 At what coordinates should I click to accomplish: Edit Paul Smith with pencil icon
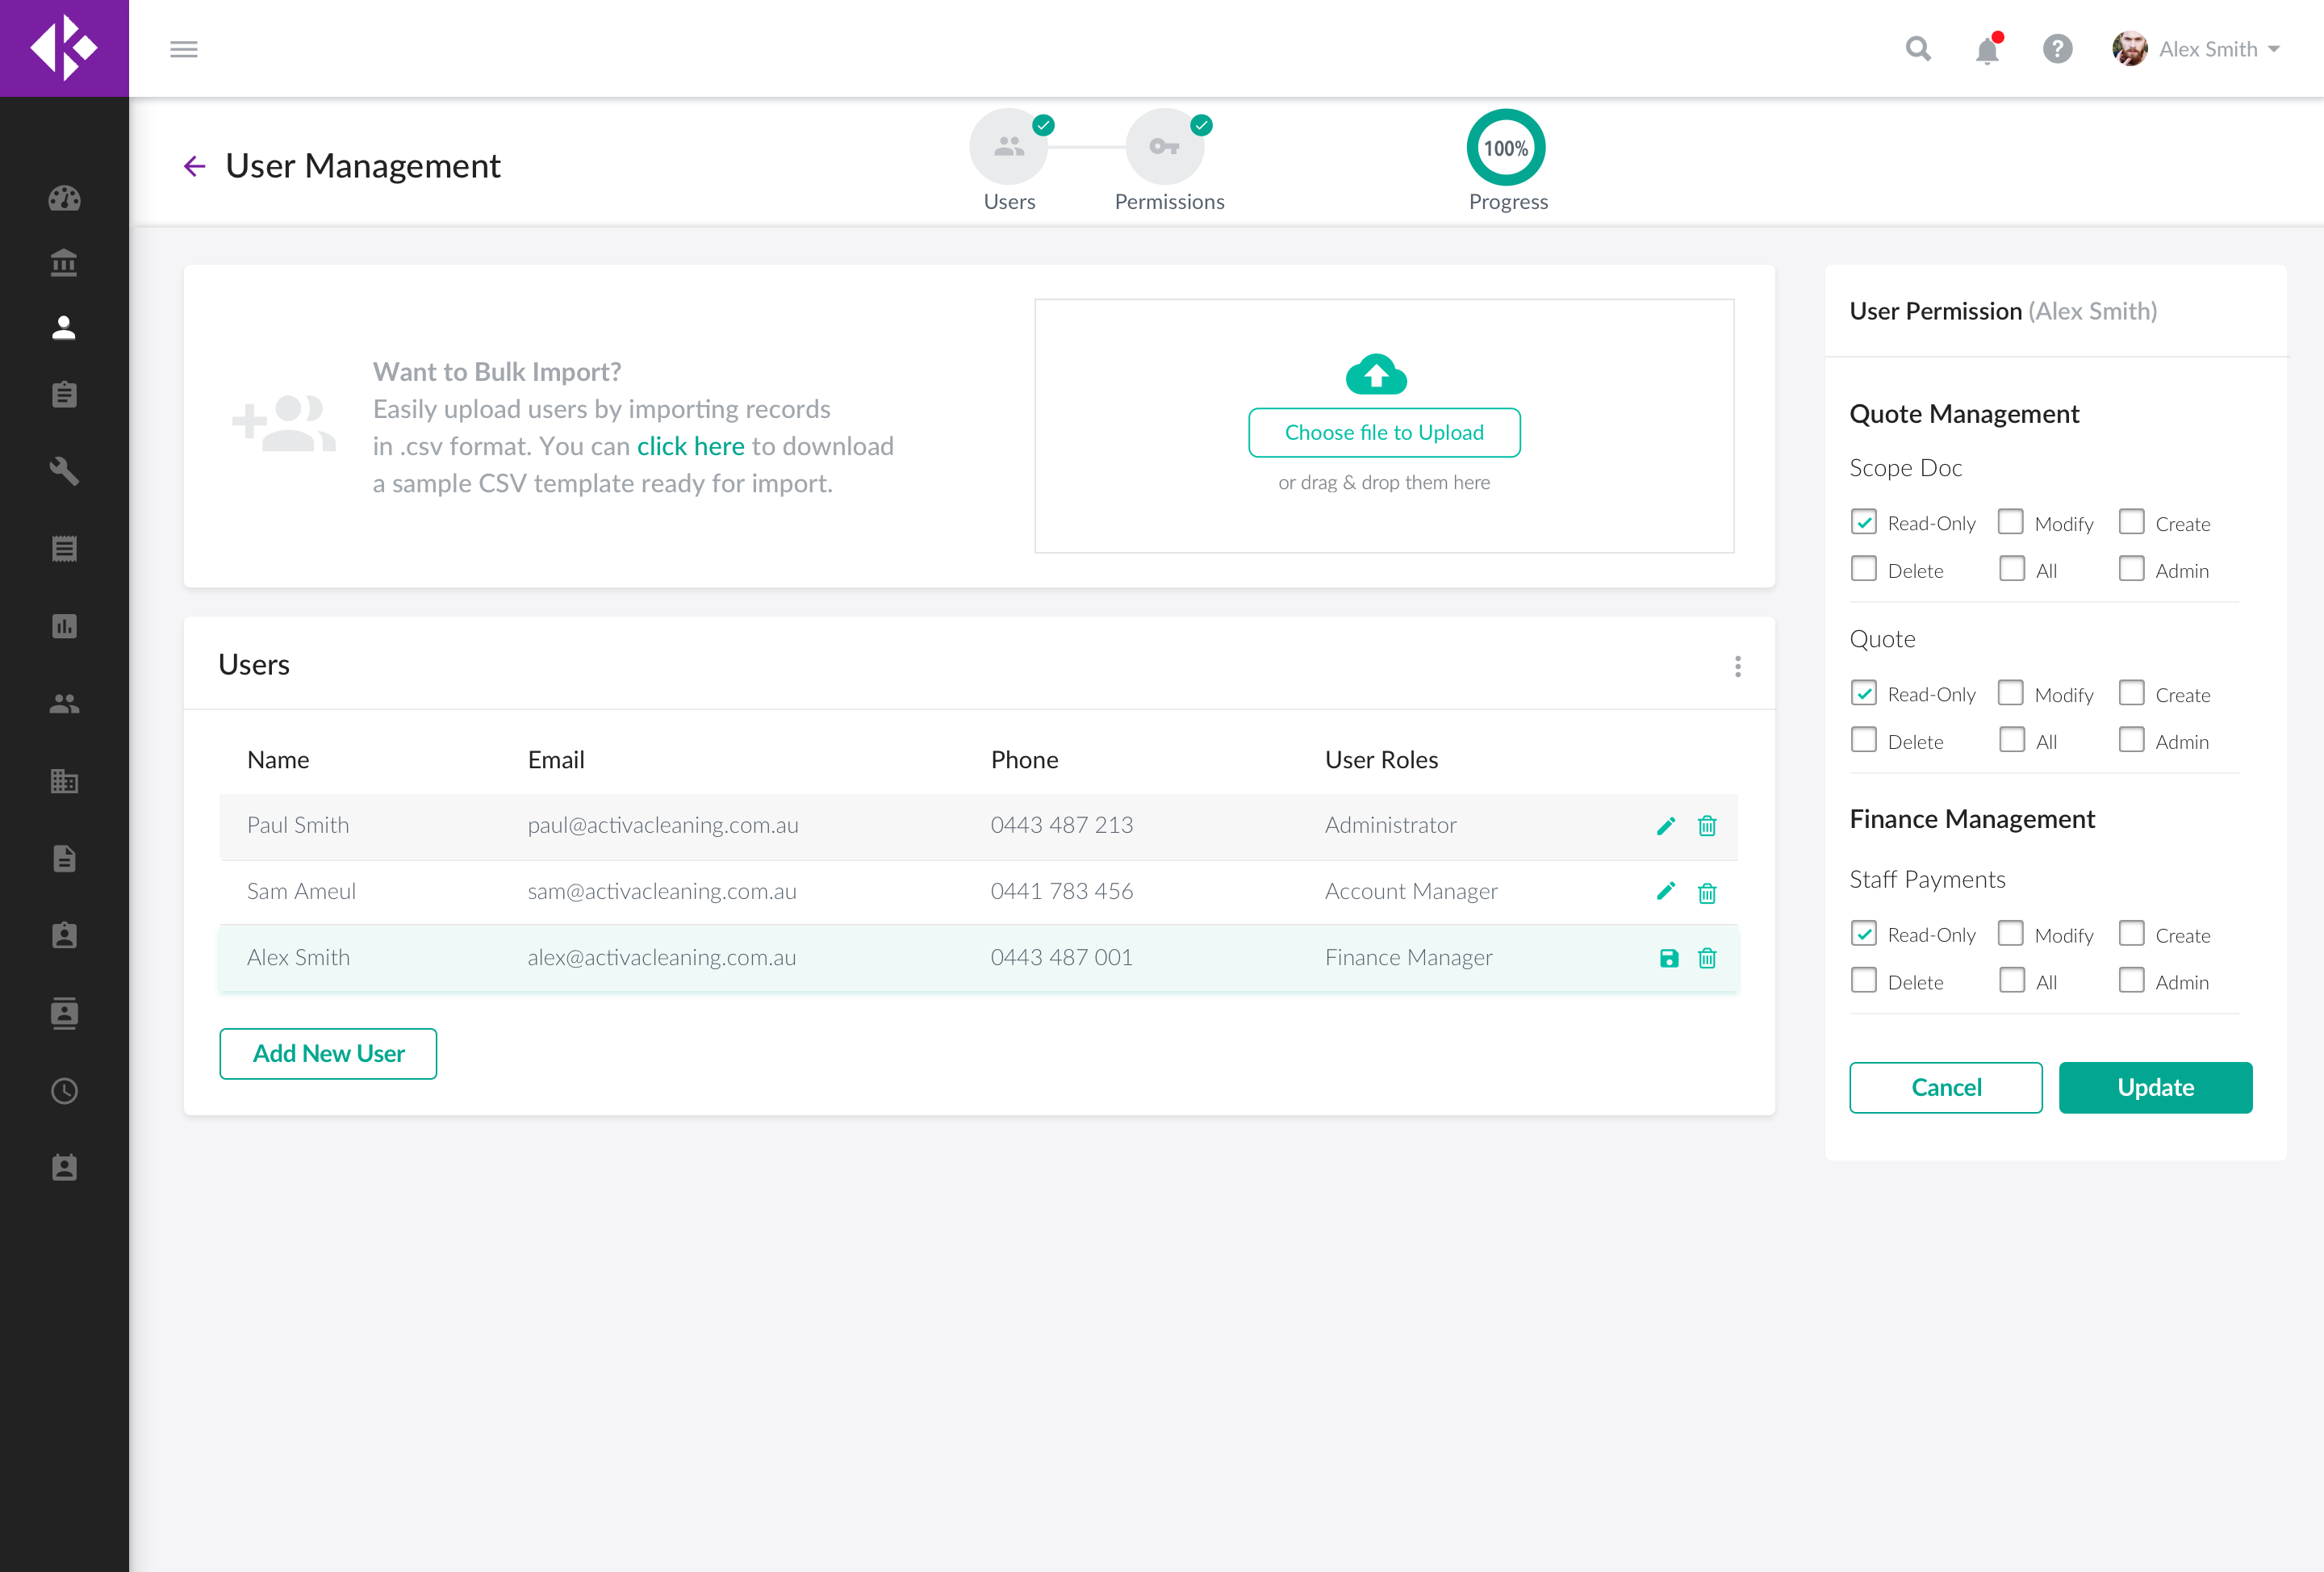(1666, 825)
